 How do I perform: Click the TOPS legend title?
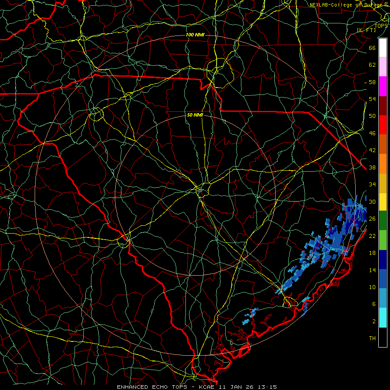(381, 26)
